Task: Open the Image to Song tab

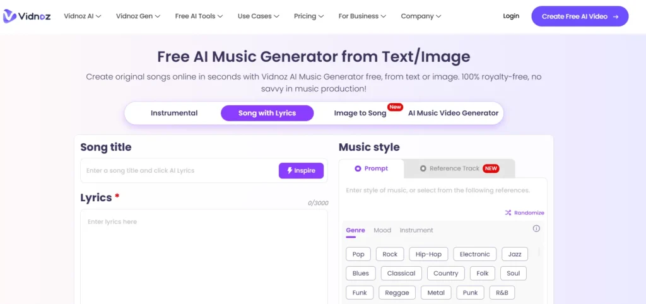Action: 360,114
